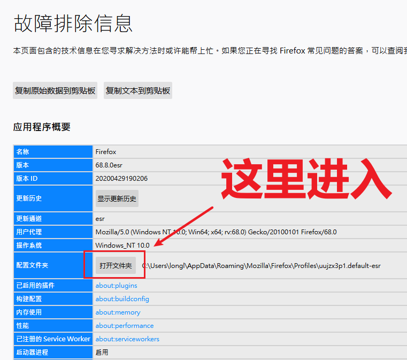Open the about:performance link
Viewport: 407px width, 360px height.
pos(125,326)
